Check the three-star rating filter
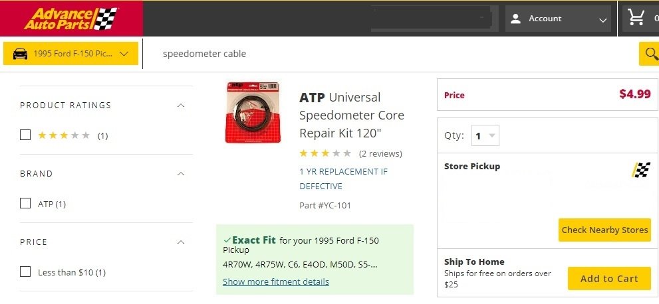The height and width of the screenshot is (304, 659). pyautogui.click(x=25, y=135)
